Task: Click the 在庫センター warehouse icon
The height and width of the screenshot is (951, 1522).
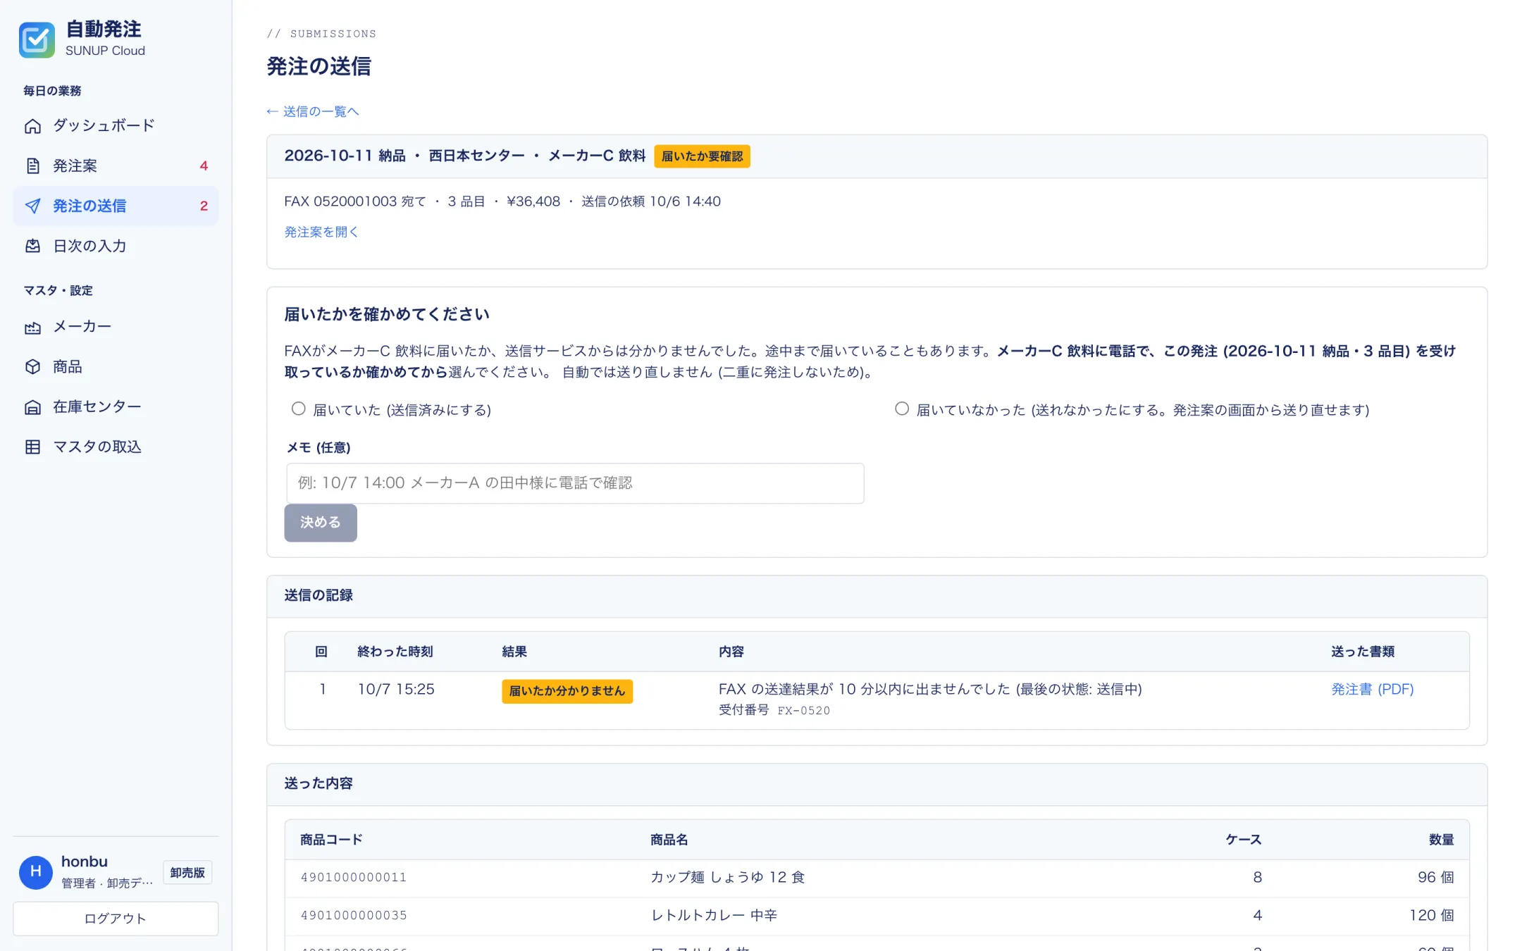Action: 32,407
